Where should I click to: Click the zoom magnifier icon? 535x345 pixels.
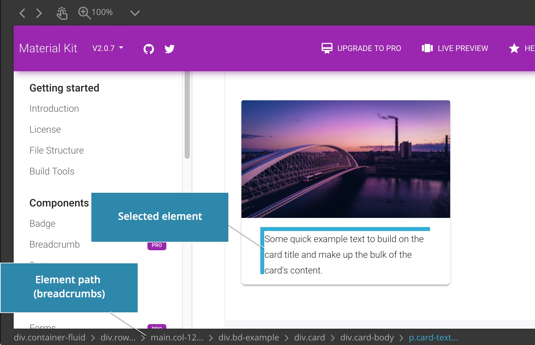84,13
